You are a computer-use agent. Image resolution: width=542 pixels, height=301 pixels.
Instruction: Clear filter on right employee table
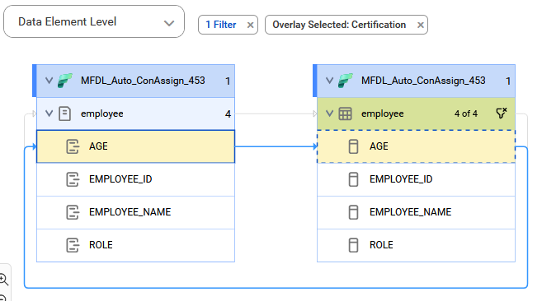click(x=502, y=113)
